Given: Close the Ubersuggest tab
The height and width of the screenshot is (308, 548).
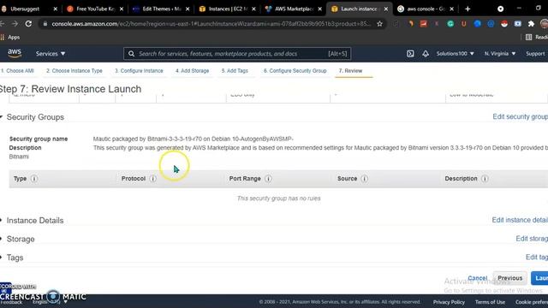Looking at the screenshot, I should coord(55,9).
